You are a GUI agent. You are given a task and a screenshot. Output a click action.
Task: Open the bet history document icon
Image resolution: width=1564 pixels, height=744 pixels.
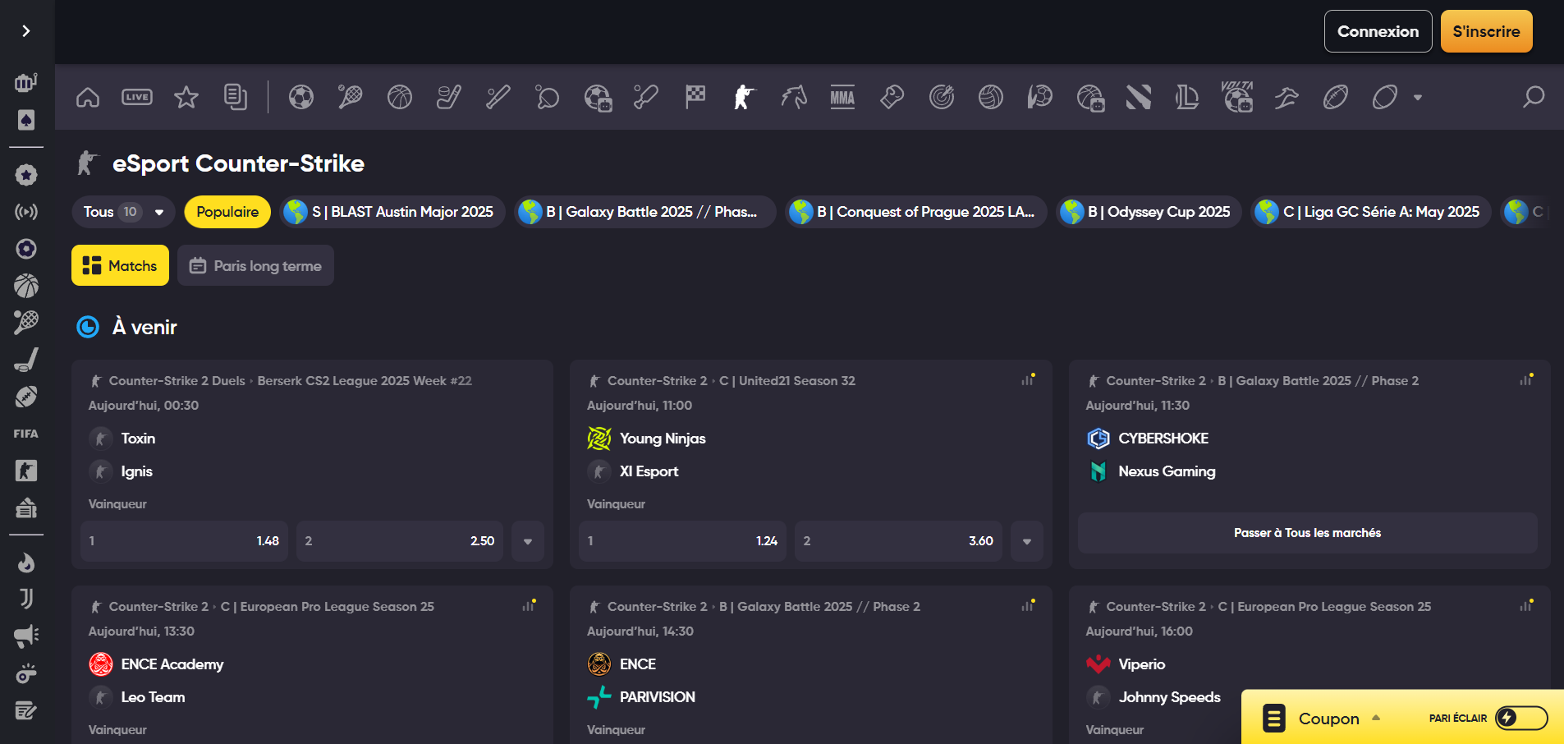236,97
